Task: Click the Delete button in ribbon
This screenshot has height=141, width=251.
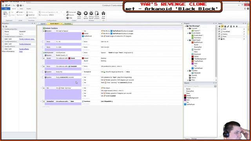Action: (x=30, y=12)
